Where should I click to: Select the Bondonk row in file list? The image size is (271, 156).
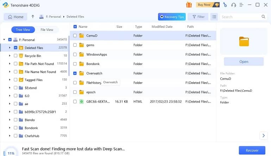[143, 64]
